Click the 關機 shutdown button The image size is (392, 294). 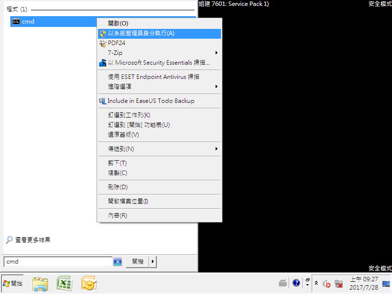(137, 262)
